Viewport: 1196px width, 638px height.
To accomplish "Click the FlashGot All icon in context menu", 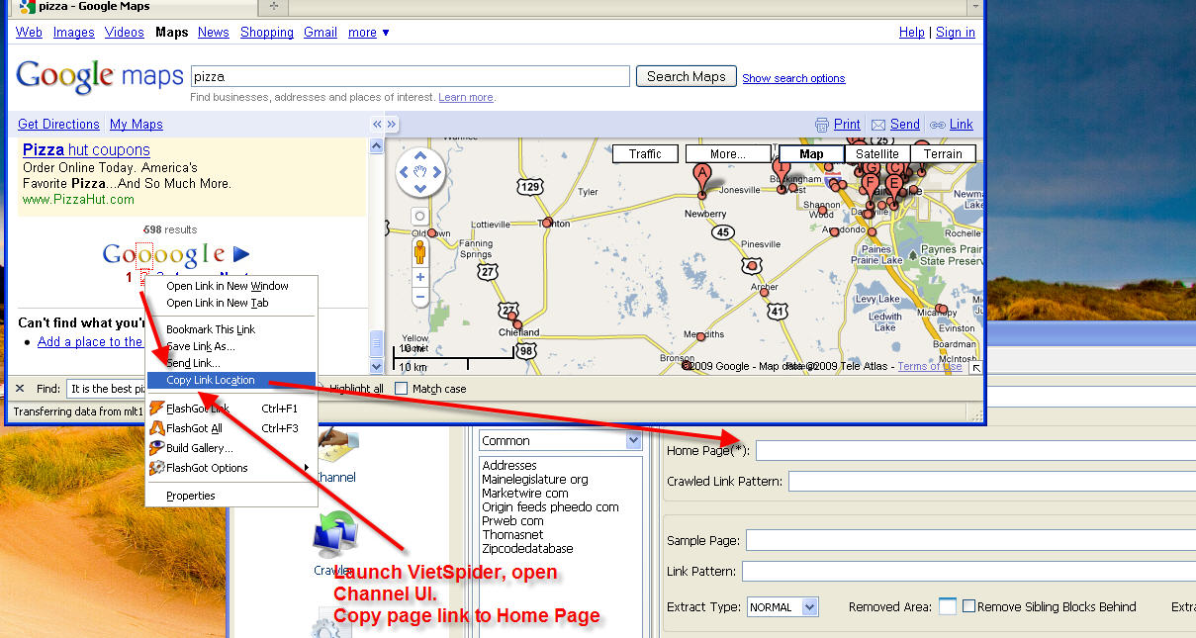I will pyautogui.click(x=156, y=428).
